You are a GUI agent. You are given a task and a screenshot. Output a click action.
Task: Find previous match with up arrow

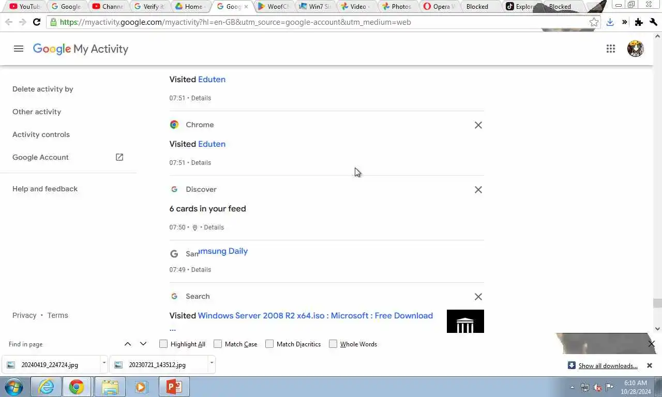coord(128,344)
